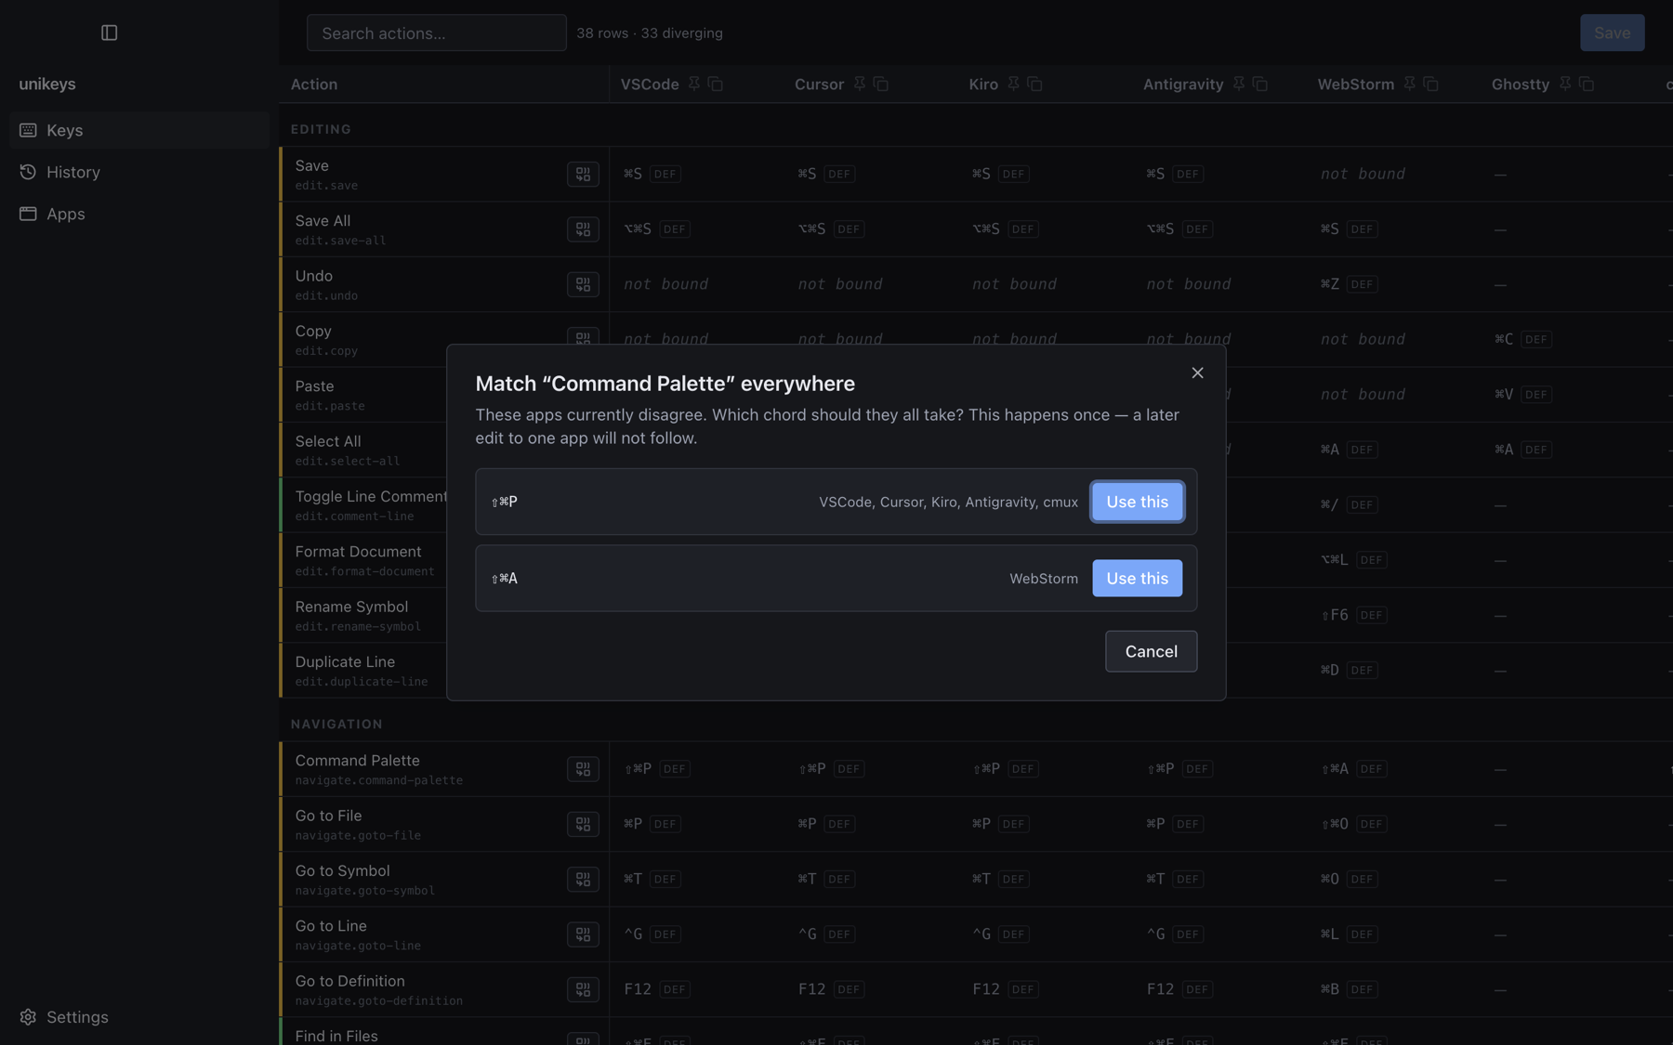This screenshot has width=1673, height=1045.
Task: Use the ⇧⌘P chord for all apps
Action: [1137, 502]
